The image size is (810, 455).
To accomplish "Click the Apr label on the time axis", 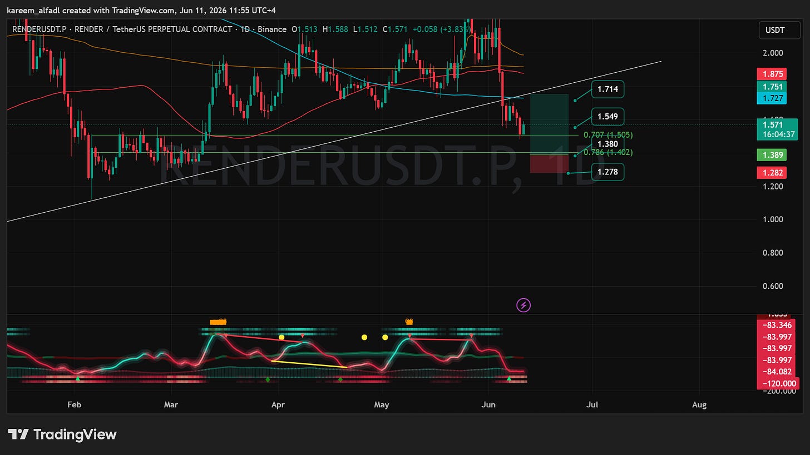I will pyautogui.click(x=278, y=405).
